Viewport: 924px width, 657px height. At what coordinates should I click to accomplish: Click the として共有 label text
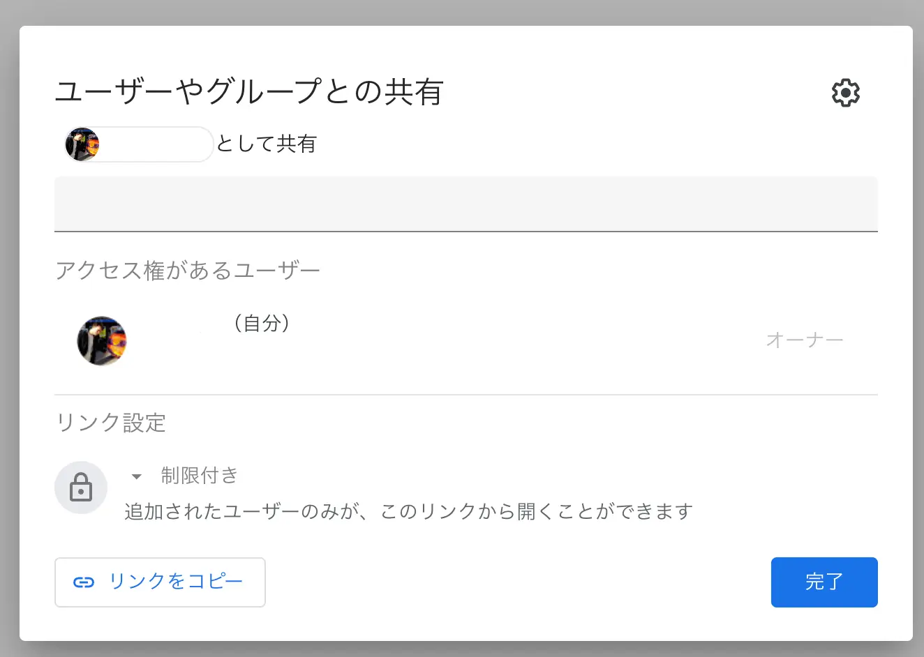267,144
